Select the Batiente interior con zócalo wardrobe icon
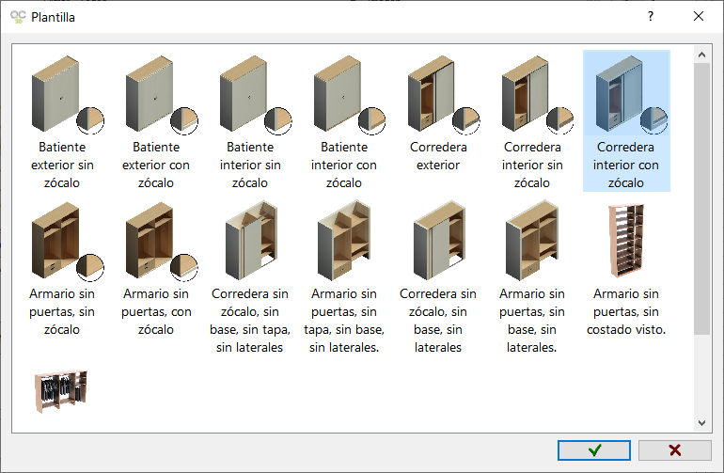The width and height of the screenshot is (724, 473). [x=350, y=95]
